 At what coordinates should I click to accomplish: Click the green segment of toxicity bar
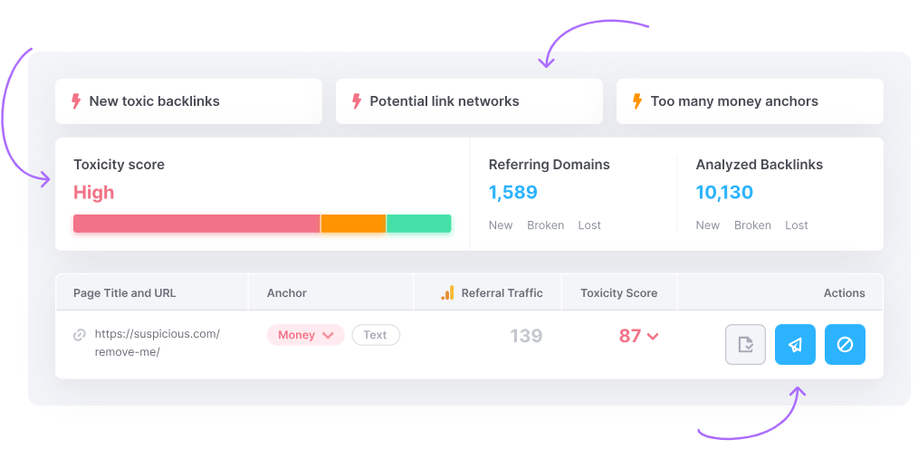pos(418,224)
